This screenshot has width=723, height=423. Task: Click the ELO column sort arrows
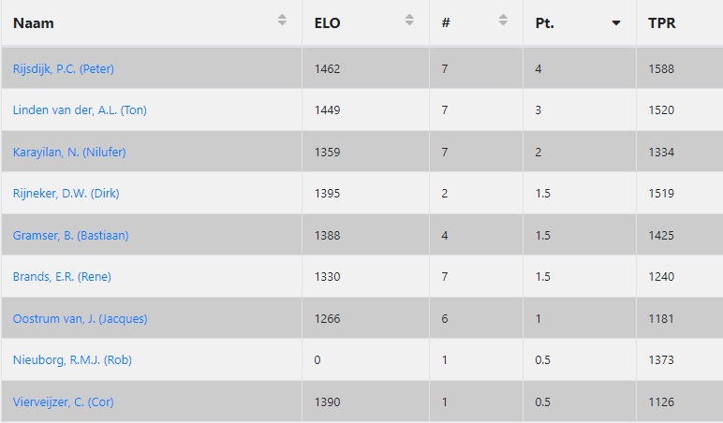click(409, 20)
